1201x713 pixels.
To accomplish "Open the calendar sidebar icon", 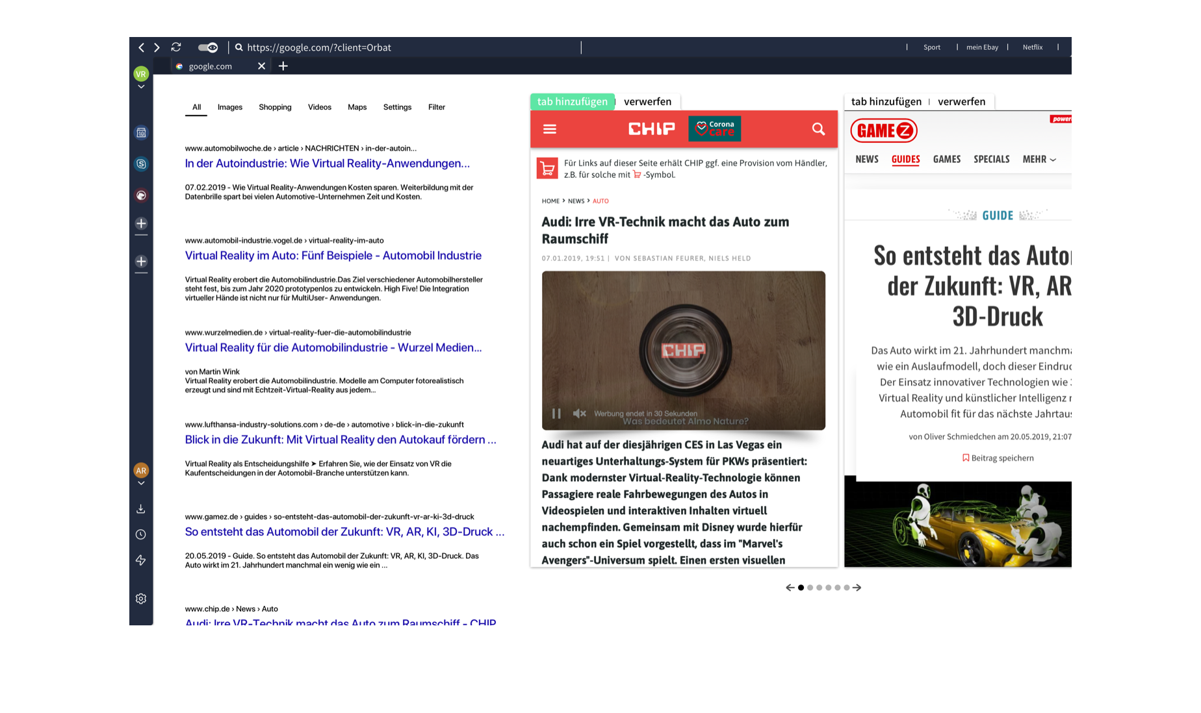I will tap(141, 132).
